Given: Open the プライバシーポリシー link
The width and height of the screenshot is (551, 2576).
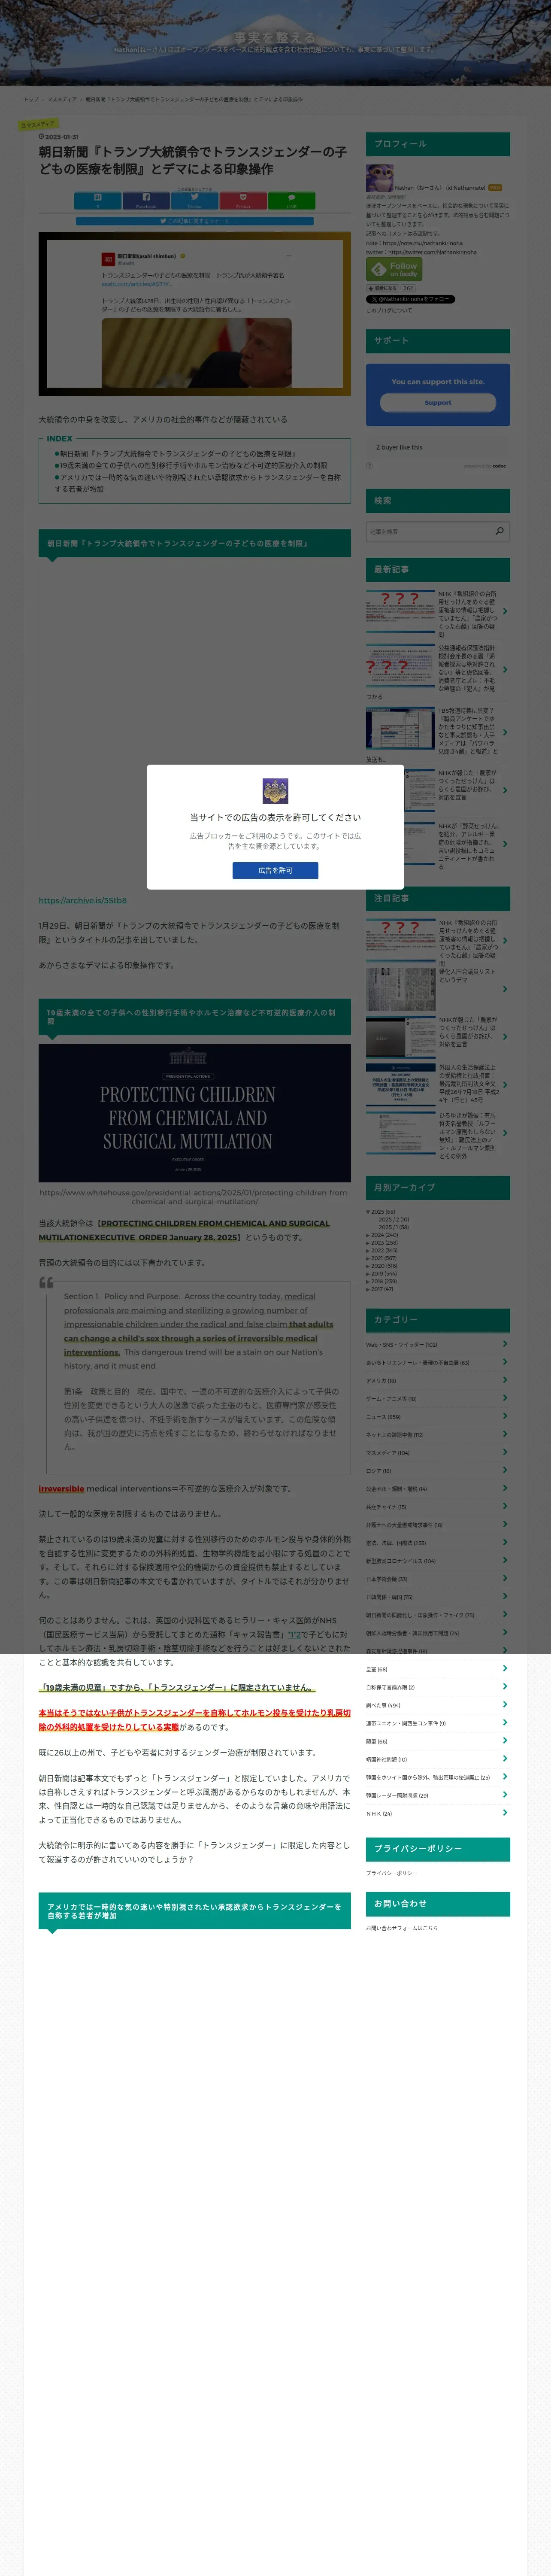Looking at the screenshot, I should 391,1873.
